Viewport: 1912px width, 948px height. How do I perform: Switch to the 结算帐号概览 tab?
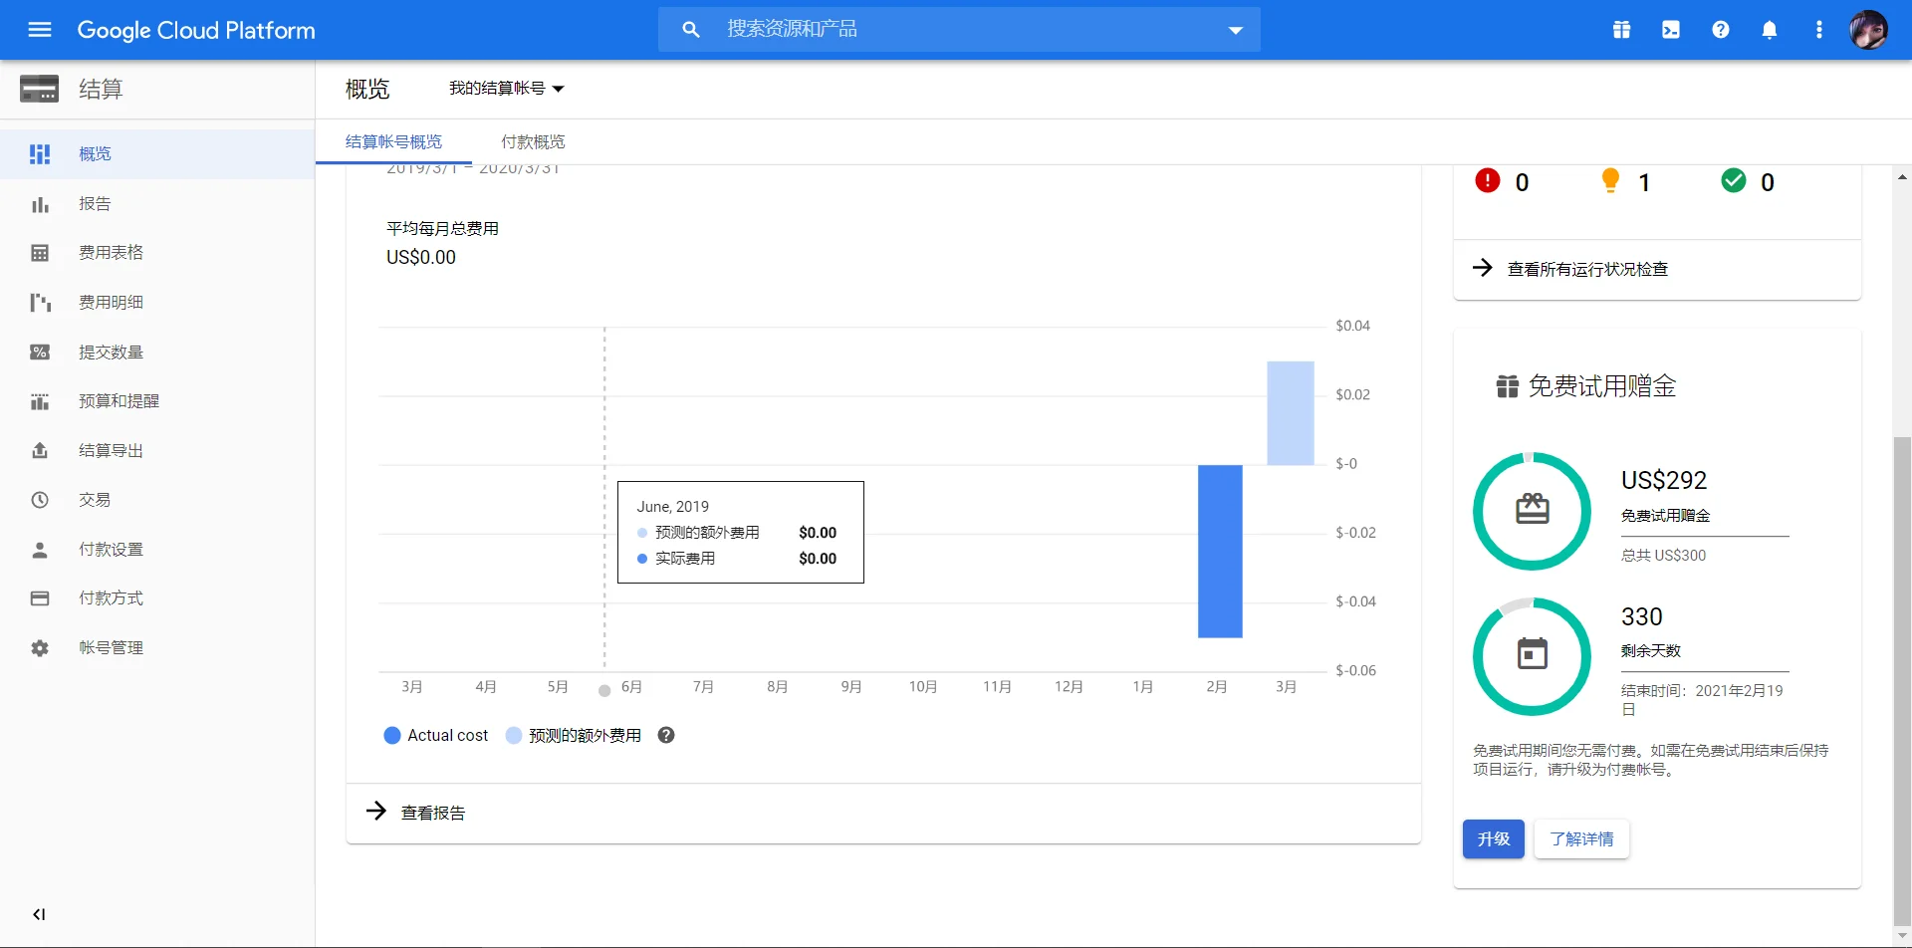[x=393, y=141]
